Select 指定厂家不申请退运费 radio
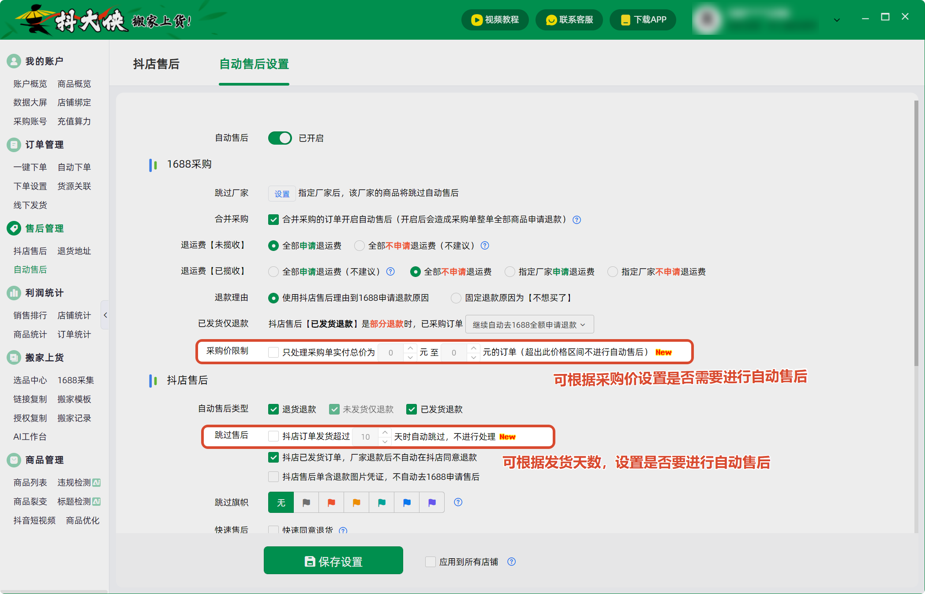The height and width of the screenshot is (594, 925). [613, 272]
